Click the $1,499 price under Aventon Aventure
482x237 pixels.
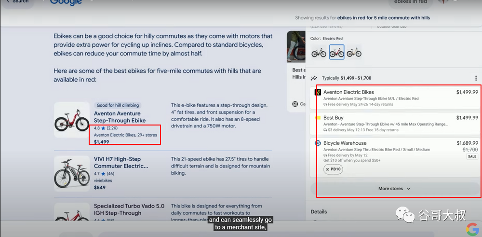[x=101, y=142]
